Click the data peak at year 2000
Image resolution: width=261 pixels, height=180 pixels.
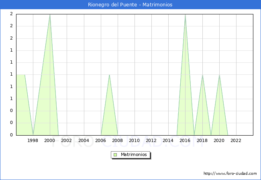click(x=50, y=15)
